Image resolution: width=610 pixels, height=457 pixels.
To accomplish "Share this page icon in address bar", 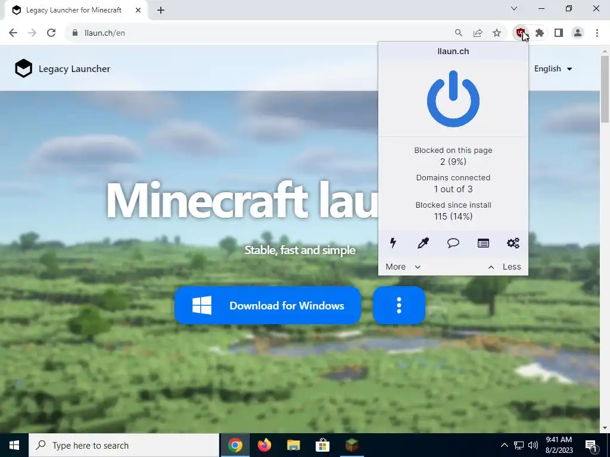I will (x=478, y=33).
